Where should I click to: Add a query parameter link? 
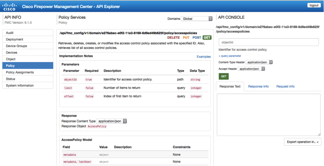pos(230,56)
